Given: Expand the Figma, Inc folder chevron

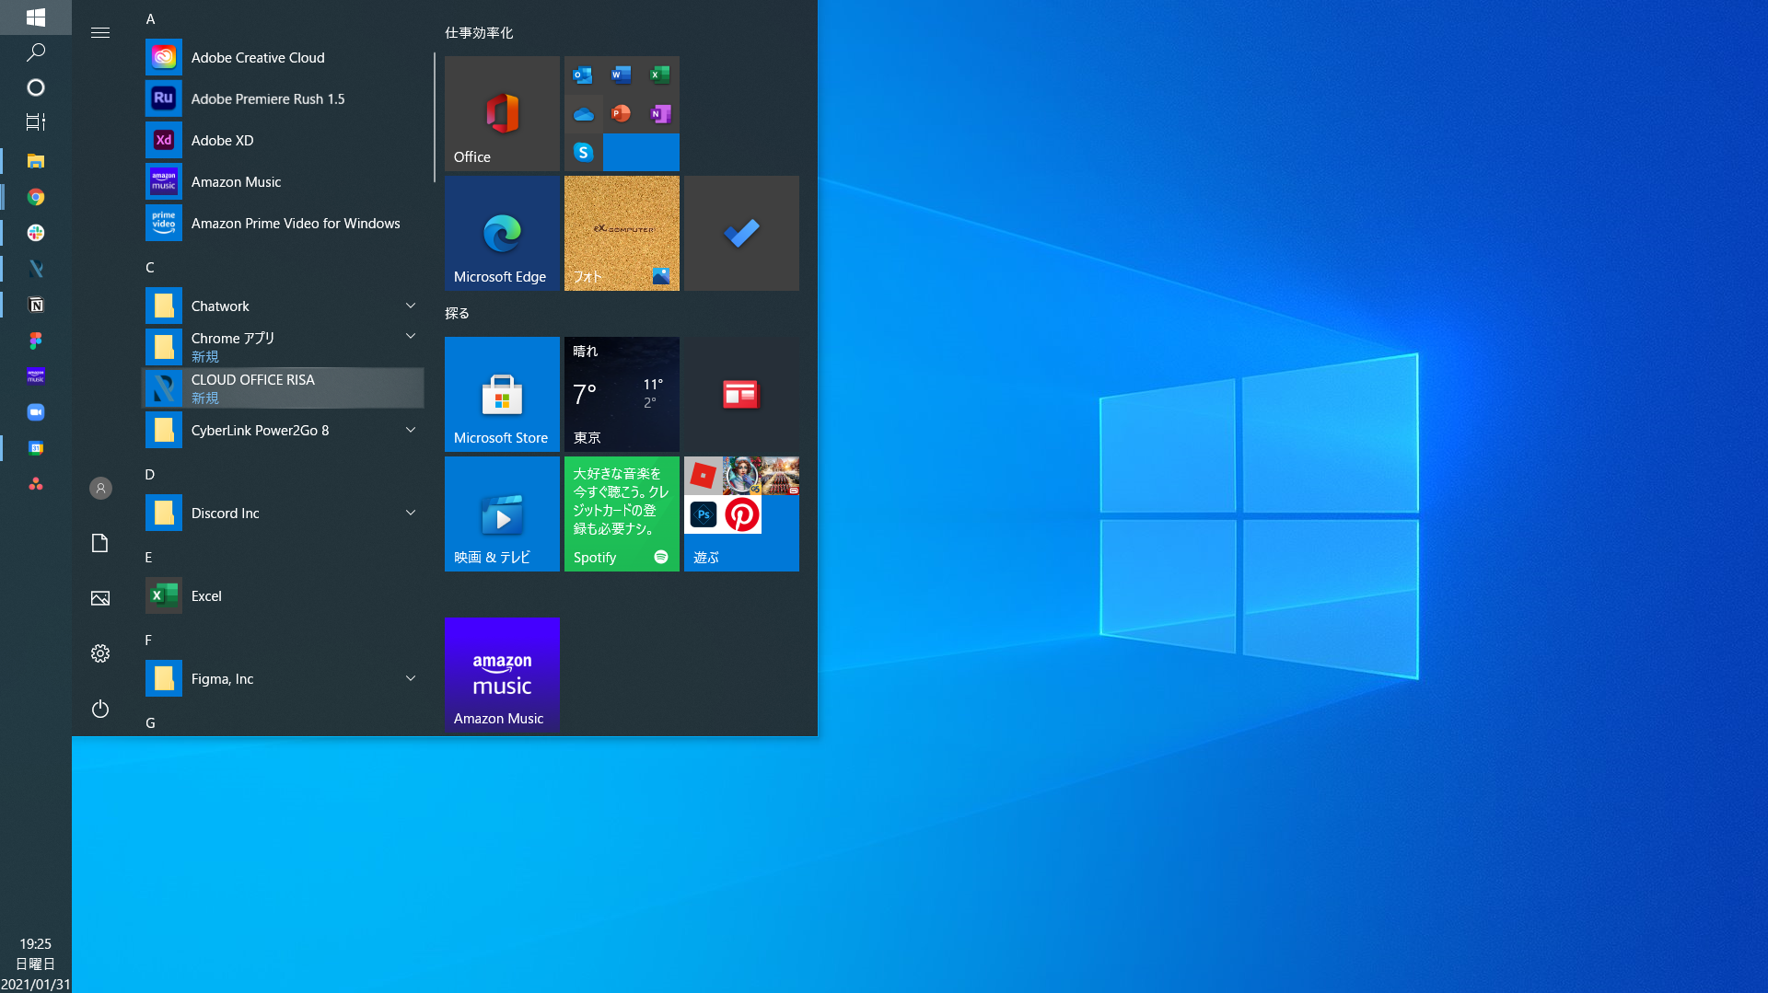Looking at the screenshot, I should (x=411, y=678).
